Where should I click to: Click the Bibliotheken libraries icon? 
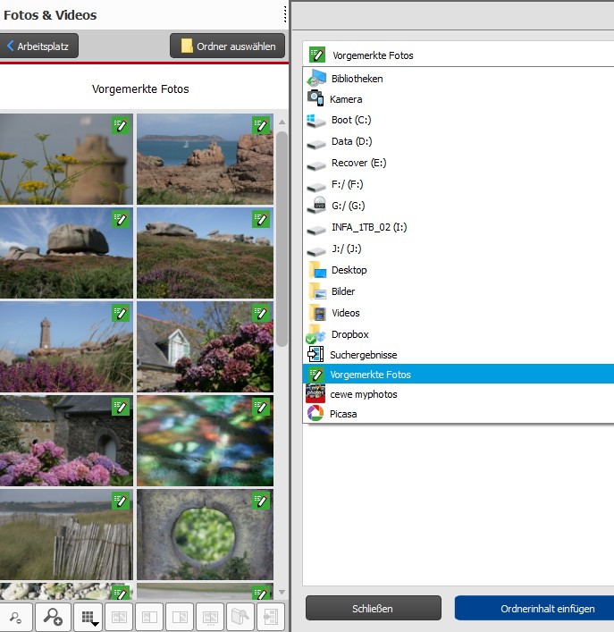tap(316, 79)
